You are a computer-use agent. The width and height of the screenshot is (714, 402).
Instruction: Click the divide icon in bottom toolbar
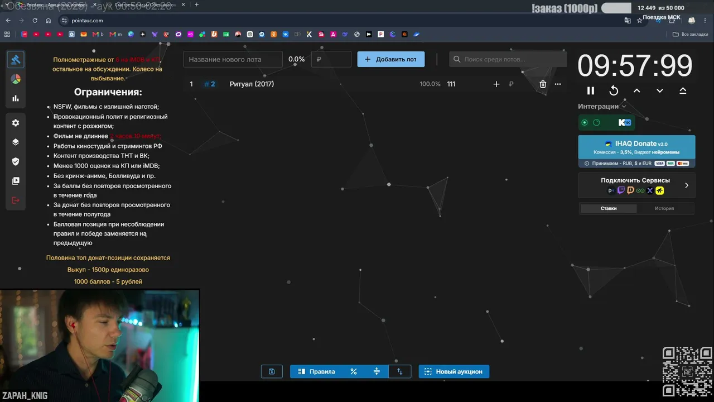click(x=377, y=371)
